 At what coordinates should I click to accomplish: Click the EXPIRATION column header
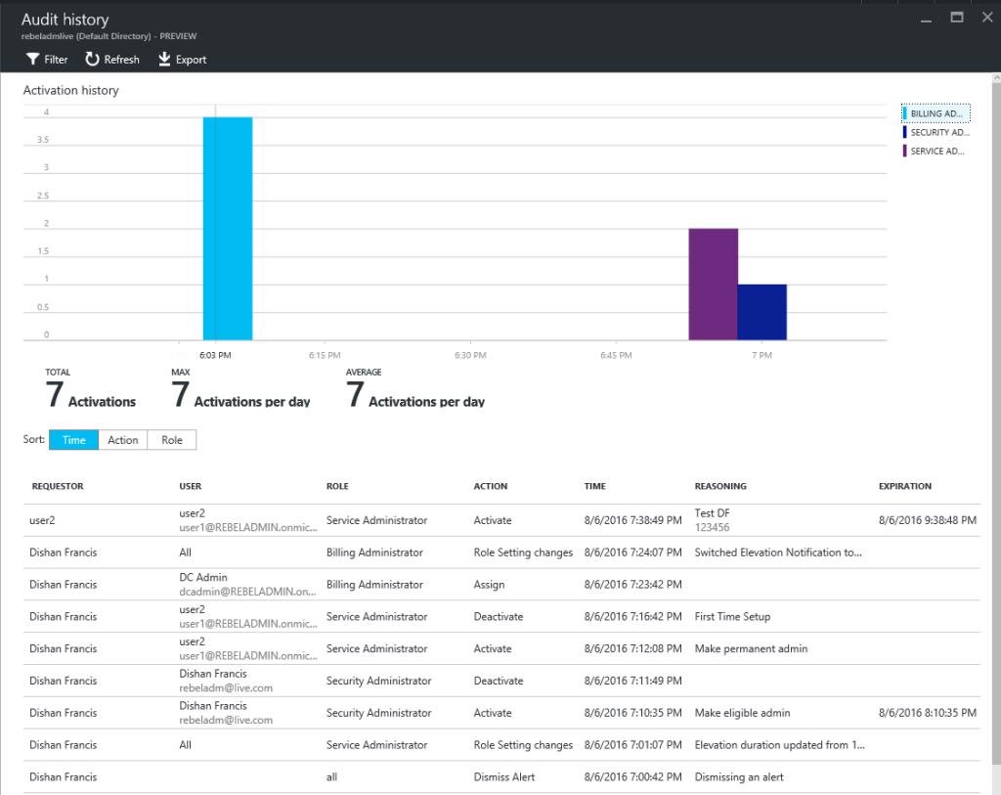[x=905, y=486]
